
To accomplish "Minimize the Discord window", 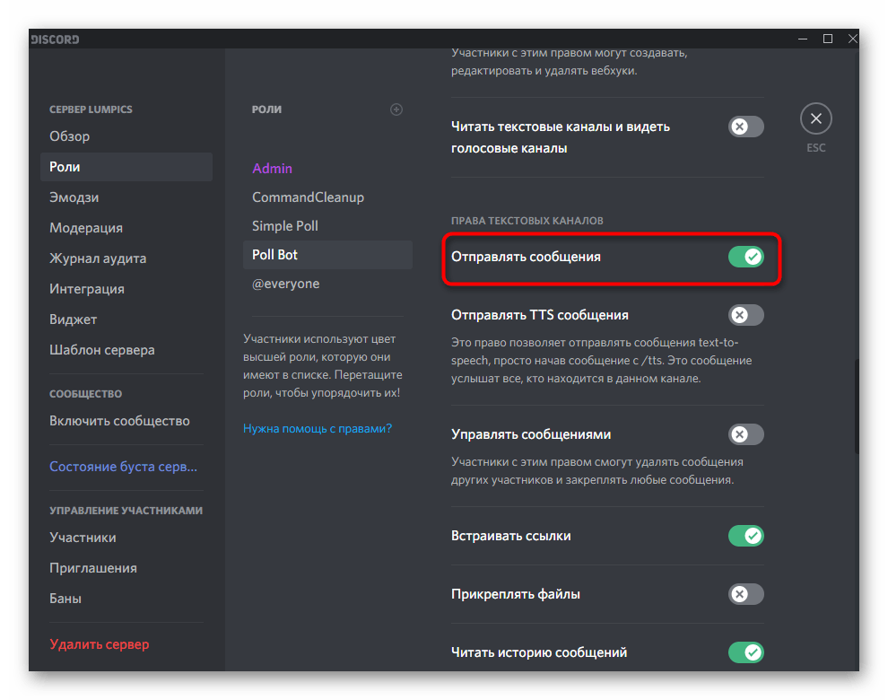I will [x=803, y=39].
